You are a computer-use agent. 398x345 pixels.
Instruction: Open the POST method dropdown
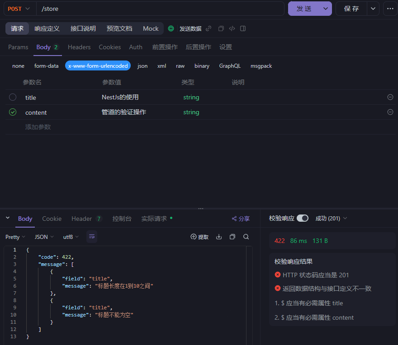(x=19, y=9)
